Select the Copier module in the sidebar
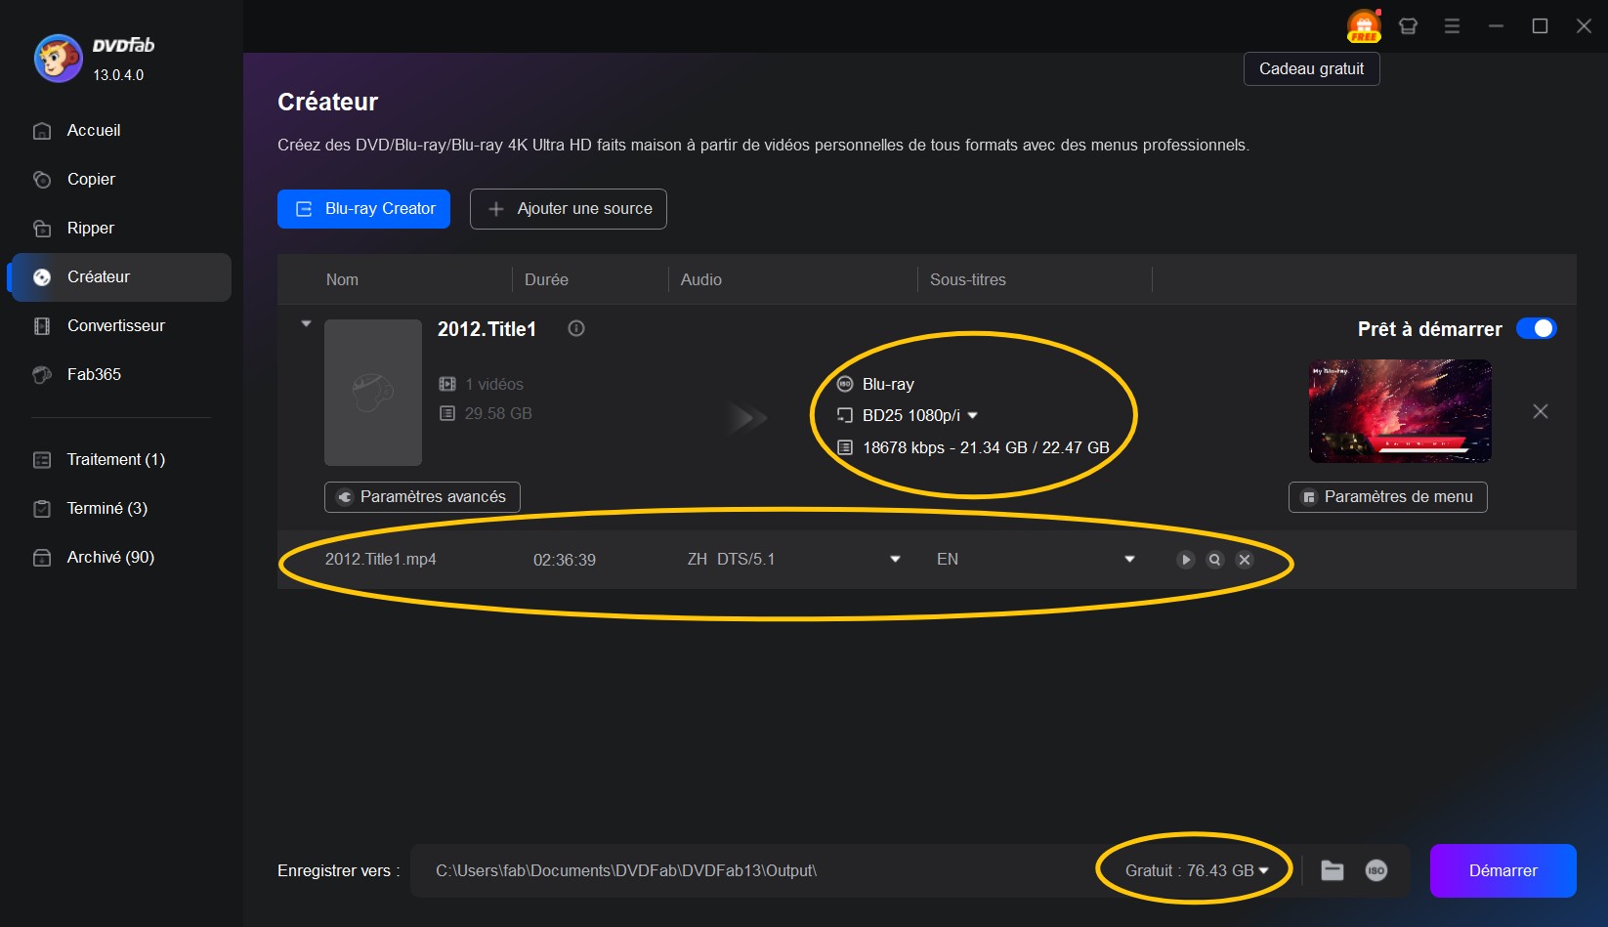Screen dimensions: 1608x927 click(89, 179)
